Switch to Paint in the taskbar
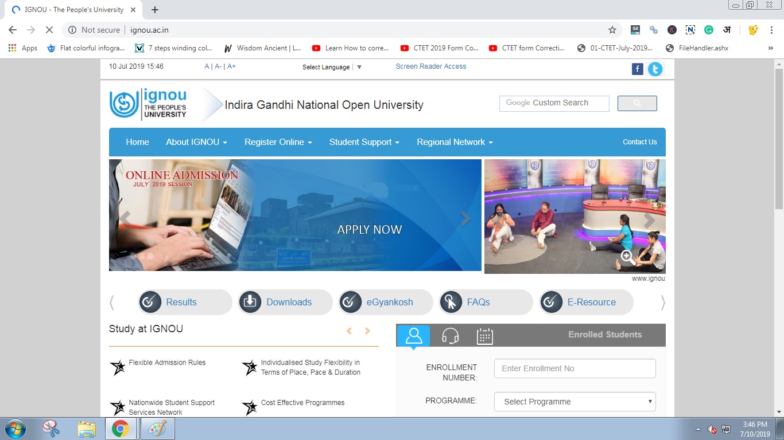The height and width of the screenshot is (440, 784). coord(157,429)
